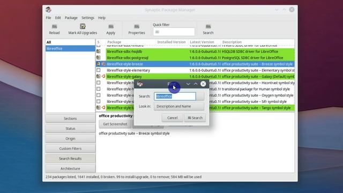Click 'transitional package for Human symbol style' text
This screenshot has width=343, height=193.
point(256,89)
